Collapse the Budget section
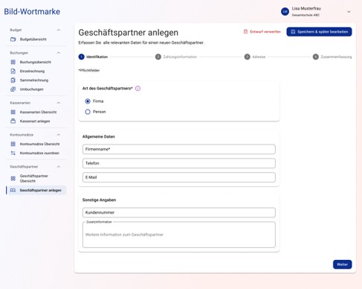The height and width of the screenshot is (289, 362). pyautogui.click(x=59, y=30)
